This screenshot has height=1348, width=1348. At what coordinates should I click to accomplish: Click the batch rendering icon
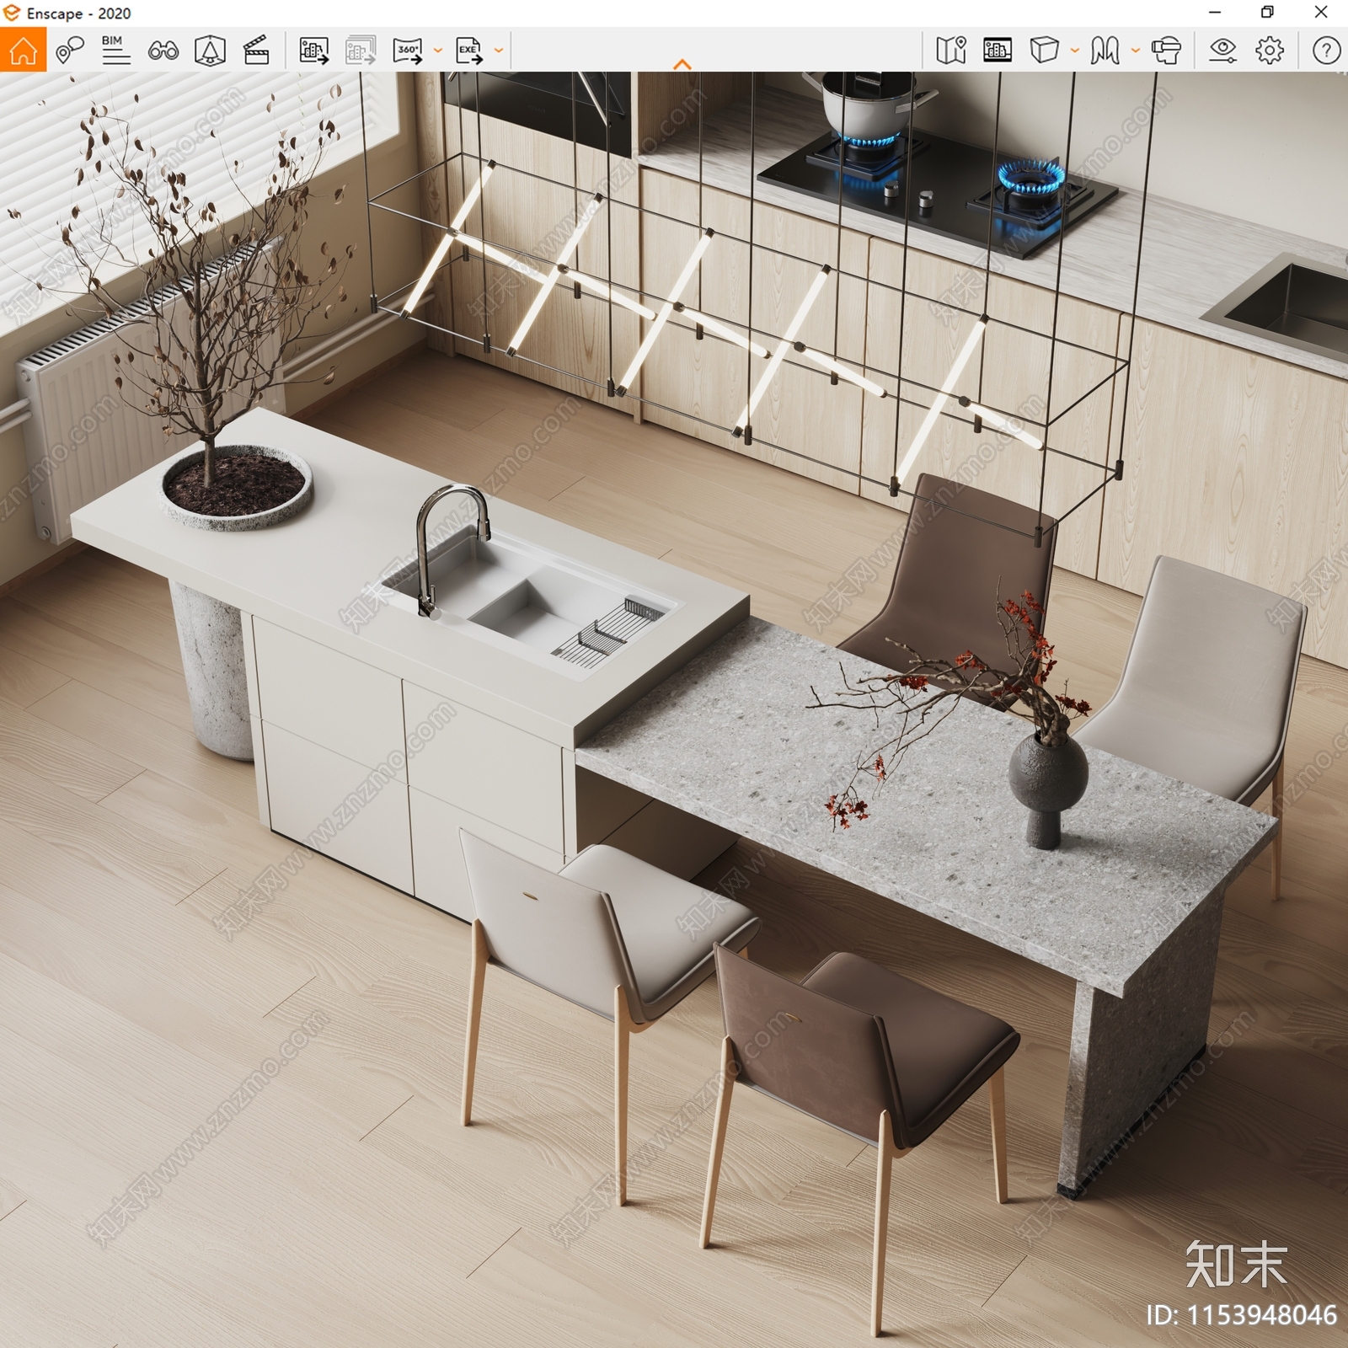361,51
